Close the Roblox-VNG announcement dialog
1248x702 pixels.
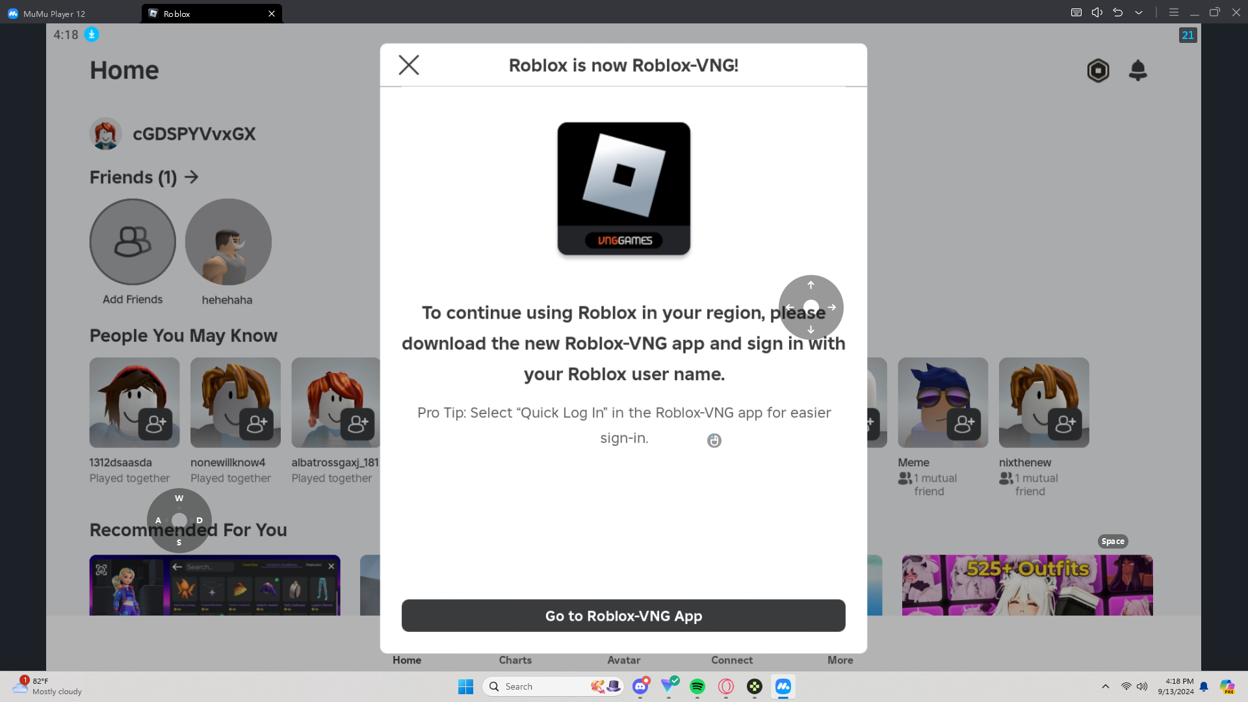click(409, 65)
